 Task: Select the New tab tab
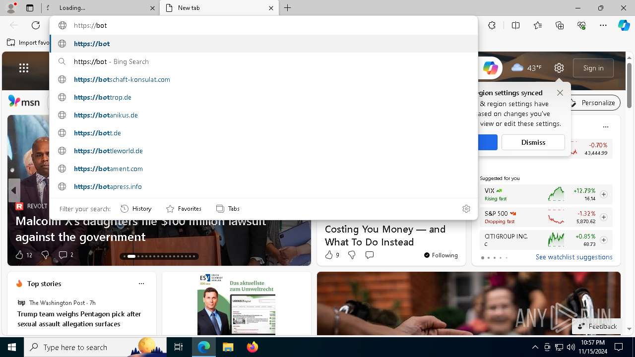click(x=219, y=8)
